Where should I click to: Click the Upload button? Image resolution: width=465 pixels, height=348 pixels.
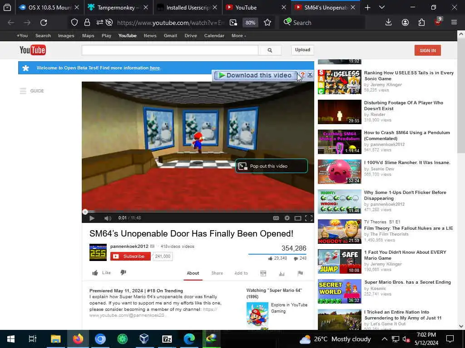[x=302, y=50]
